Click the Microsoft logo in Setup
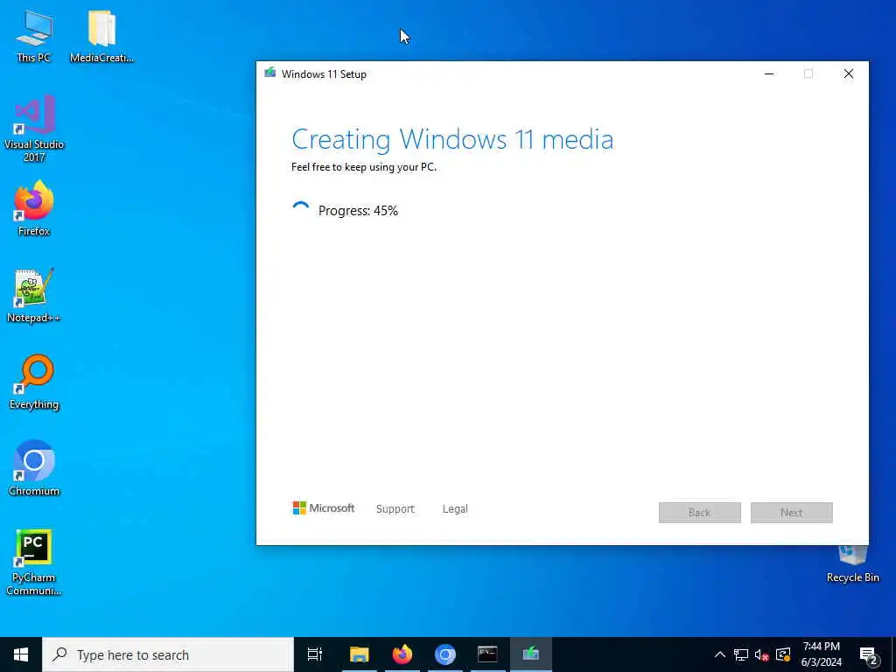The width and height of the screenshot is (896, 672). (324, 508)
